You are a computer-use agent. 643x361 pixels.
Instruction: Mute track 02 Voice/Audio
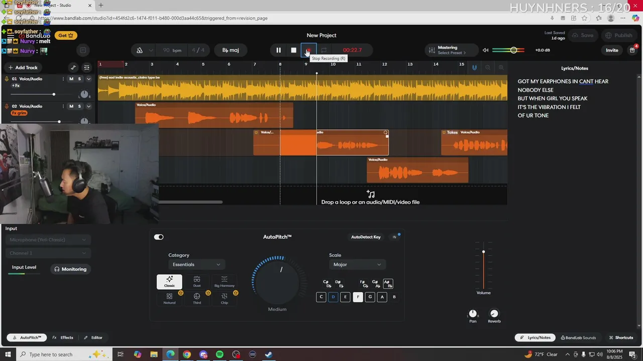(x=71, y=106)
